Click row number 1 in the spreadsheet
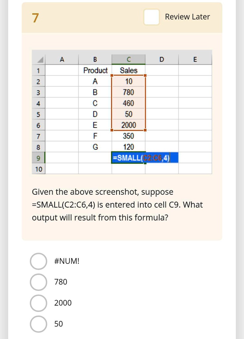This screenshot has height=339, width=244. 39,70
